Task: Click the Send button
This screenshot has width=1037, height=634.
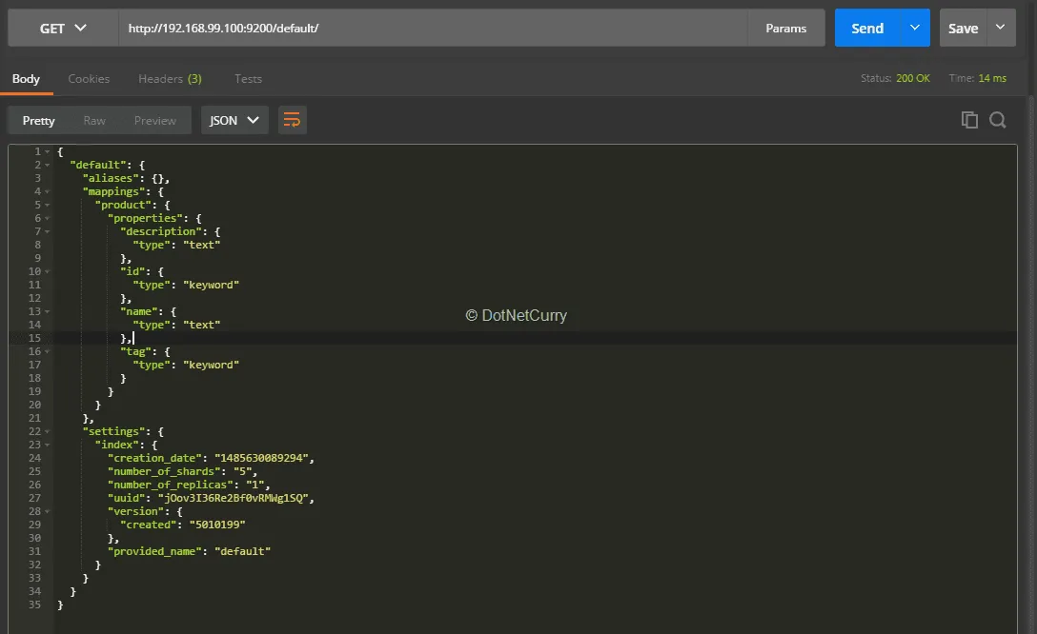Action: 866,29
